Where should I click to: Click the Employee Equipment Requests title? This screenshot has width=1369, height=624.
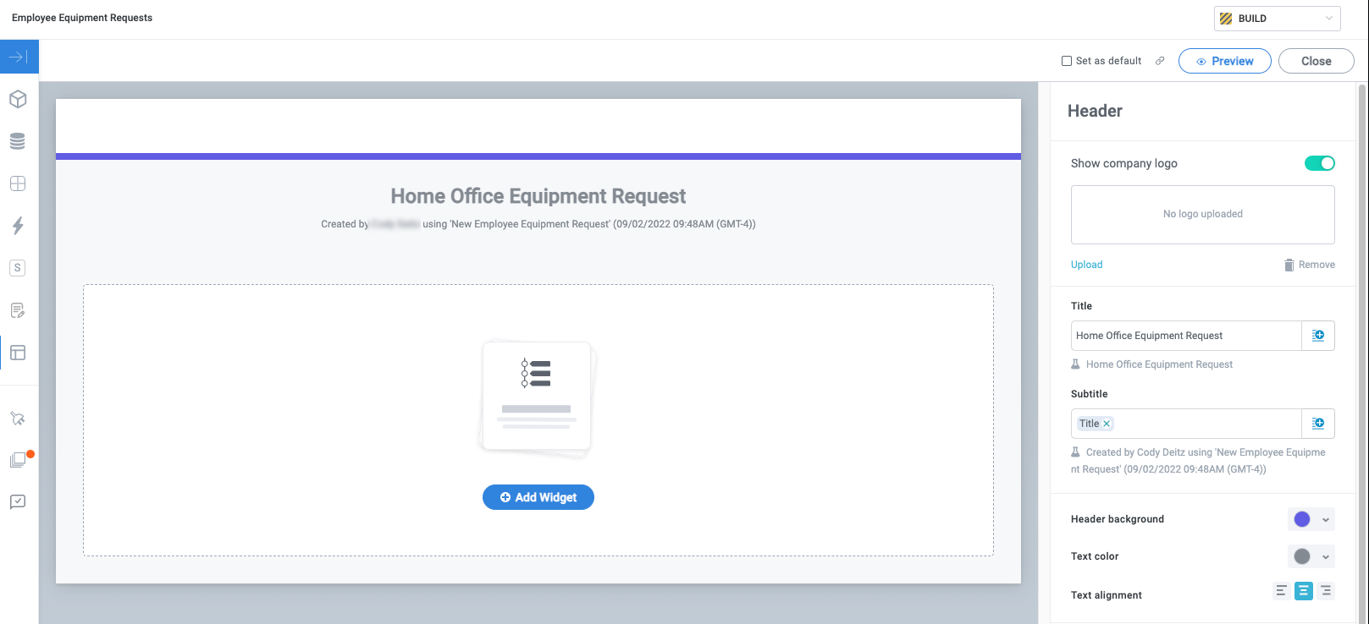[x=82, y=18]
